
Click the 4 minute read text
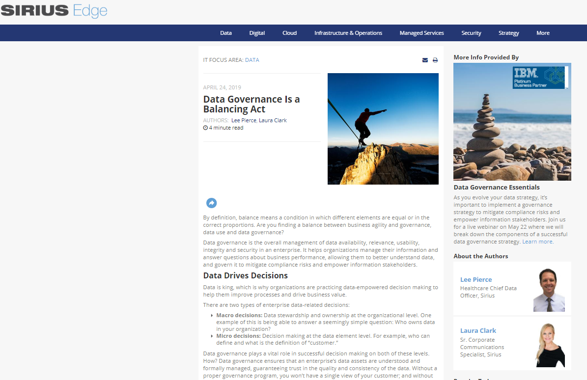pos(226,128)
